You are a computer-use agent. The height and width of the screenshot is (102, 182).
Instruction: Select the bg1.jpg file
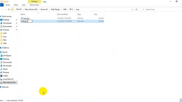[26, 18]
